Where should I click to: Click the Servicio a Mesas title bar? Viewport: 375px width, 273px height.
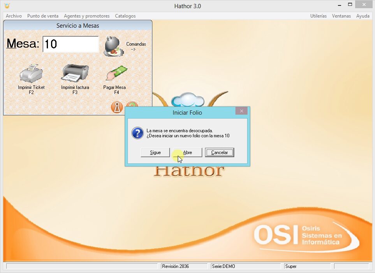[78, 26]
